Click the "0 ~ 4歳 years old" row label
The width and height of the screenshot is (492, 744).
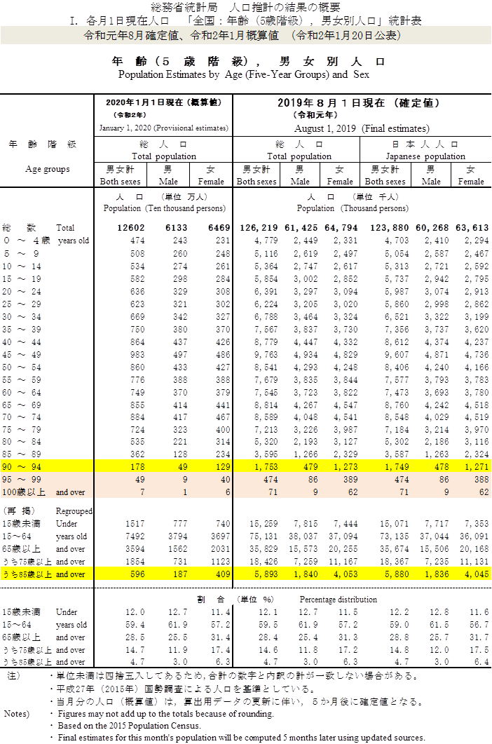pyautogui.click(x=46, y=241)
